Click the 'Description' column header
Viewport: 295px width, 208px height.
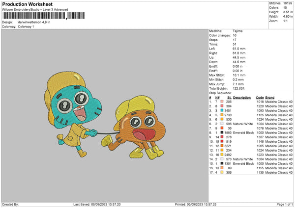(242, 98)
